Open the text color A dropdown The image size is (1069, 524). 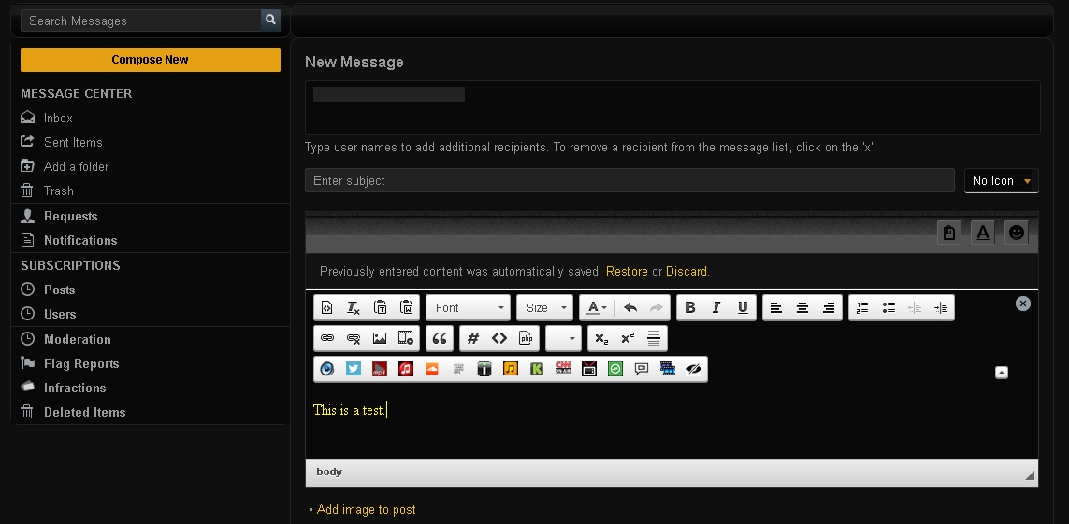click(598, 307)
